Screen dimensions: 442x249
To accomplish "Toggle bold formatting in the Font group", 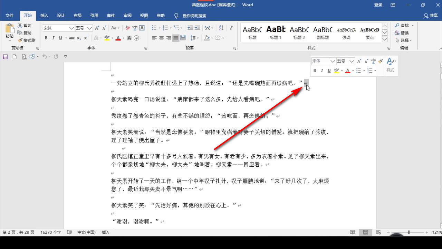I will click(46, 38).
